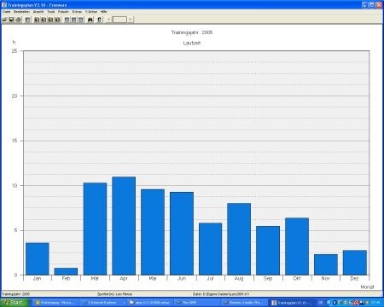Image resolution: width=384 pixels, height=307 pixels.
Task: Open the Pulsuhr menu
Action: pos(63,12)
